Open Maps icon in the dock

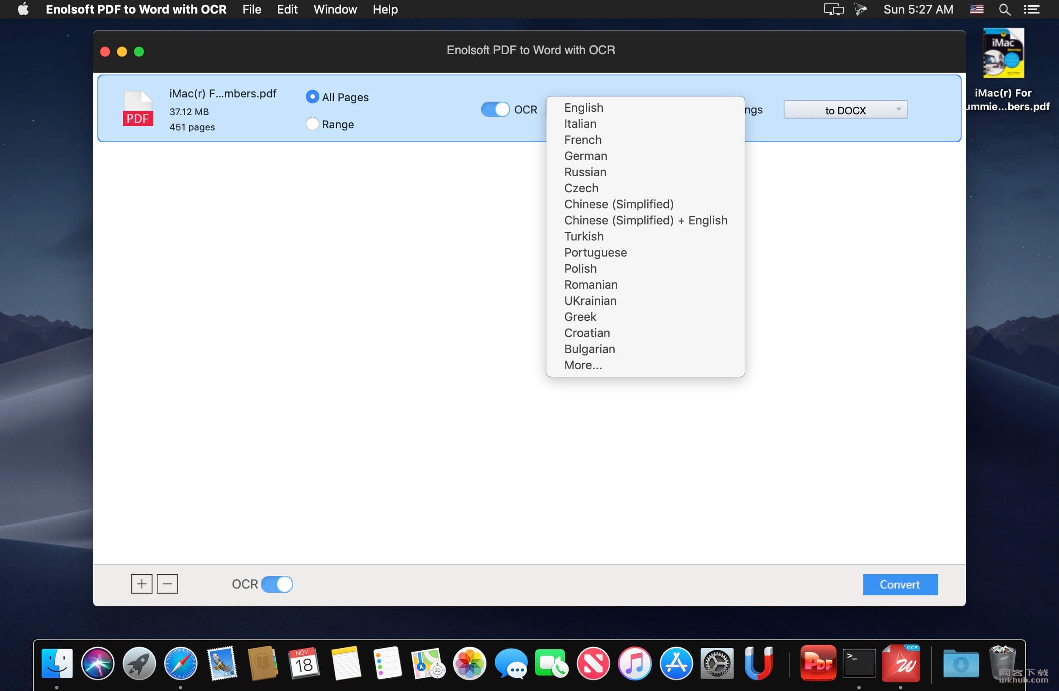429,663
